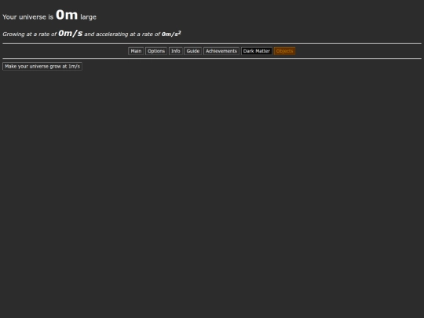The image size is (424, 318).
Task: Click Make your universe grow at 1m/s
Action: (x=42, y=67)
